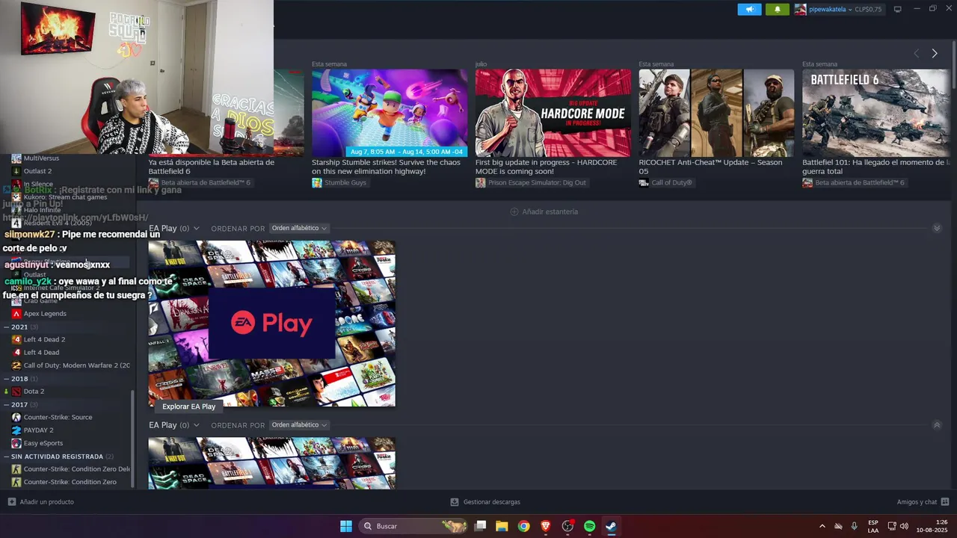View wallet balance CLP$0,75

pyautogui.click(x=869, y=9)
